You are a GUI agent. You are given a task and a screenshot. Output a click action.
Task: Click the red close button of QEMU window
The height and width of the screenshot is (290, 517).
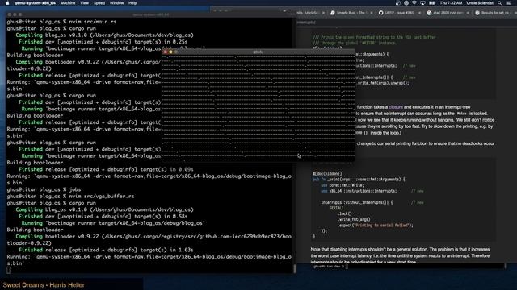[x=165, y=52]
